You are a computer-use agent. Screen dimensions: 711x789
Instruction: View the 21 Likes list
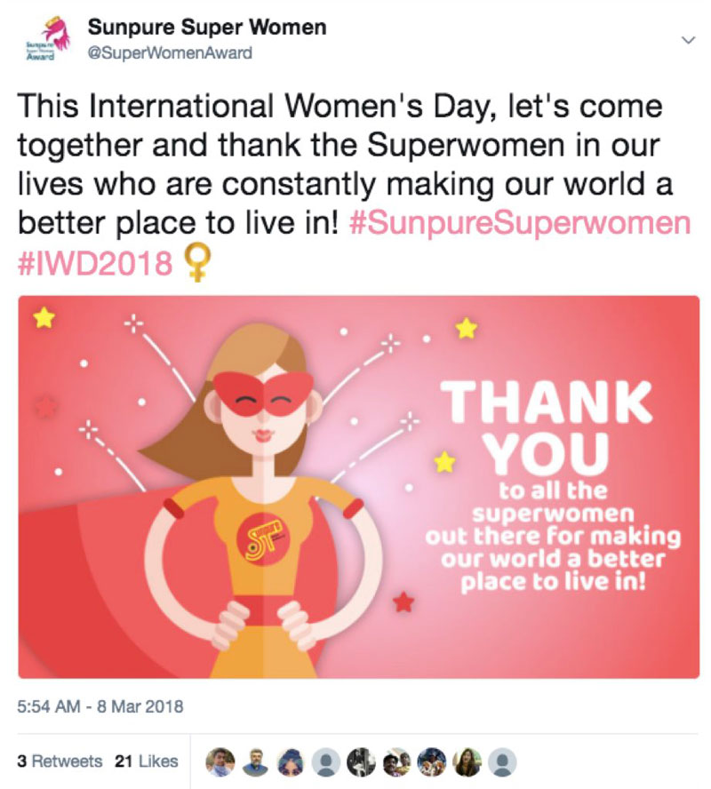pyautogui.click(x=146, y=761)
